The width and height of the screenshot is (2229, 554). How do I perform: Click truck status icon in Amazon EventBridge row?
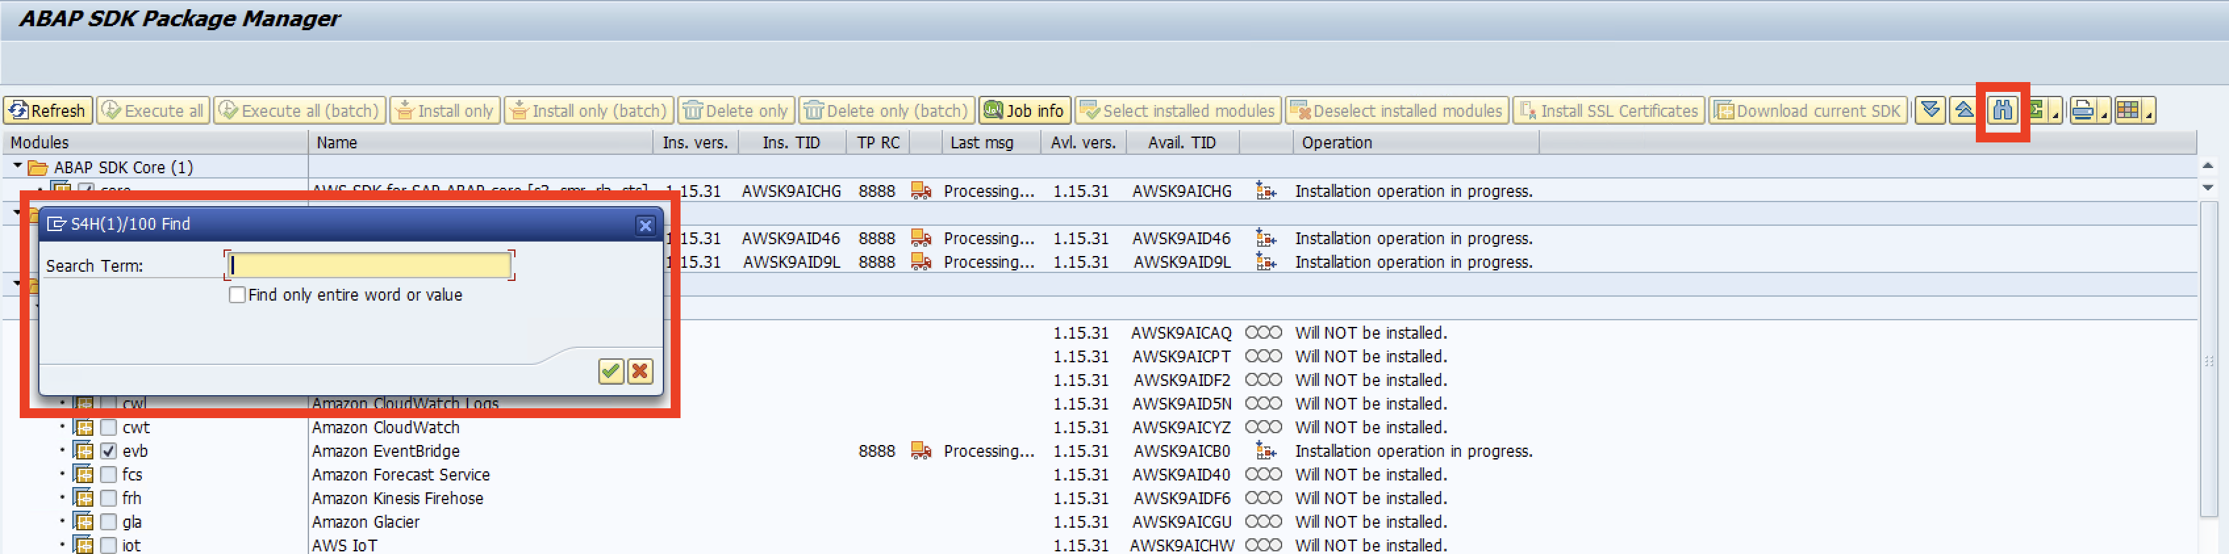(921, 451)
